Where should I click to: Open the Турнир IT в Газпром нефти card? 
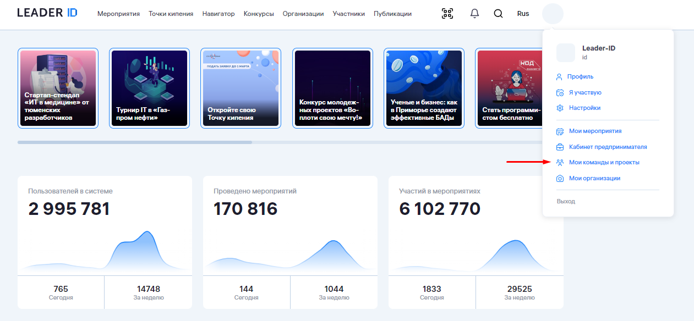click(x=150, y=88)
